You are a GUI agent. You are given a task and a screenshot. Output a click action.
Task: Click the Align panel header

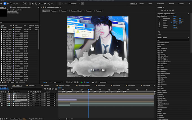pyautogui.click(x=159, y=32)
